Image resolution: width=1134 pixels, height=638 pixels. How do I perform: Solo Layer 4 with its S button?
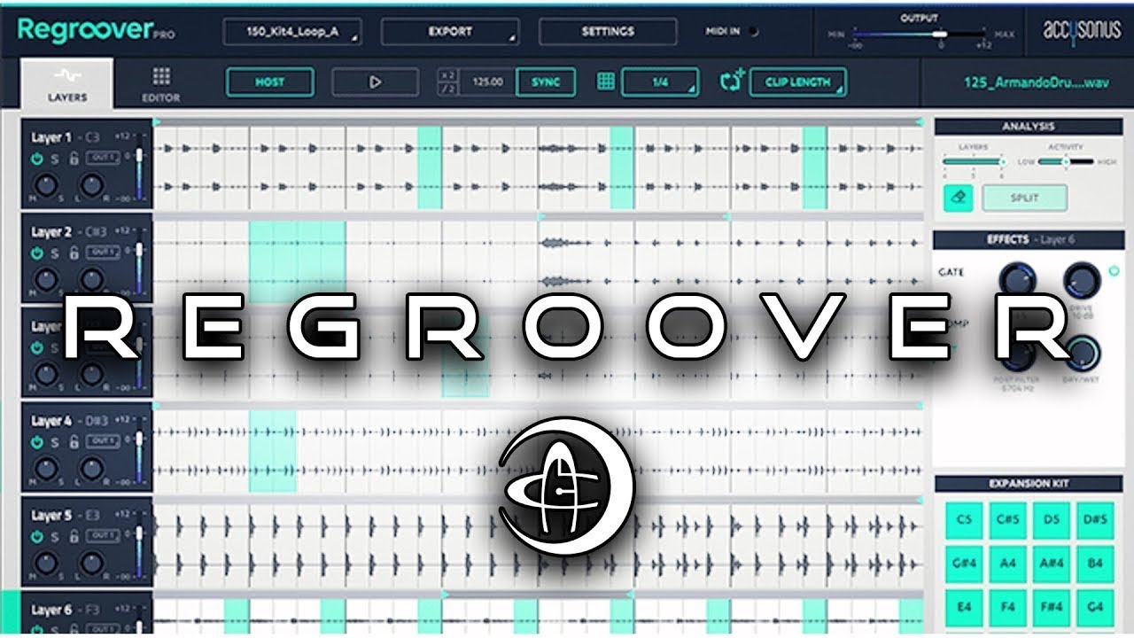click(x=55, y=442)
